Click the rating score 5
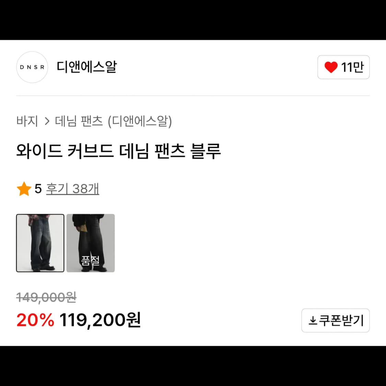 coord(38,189)
